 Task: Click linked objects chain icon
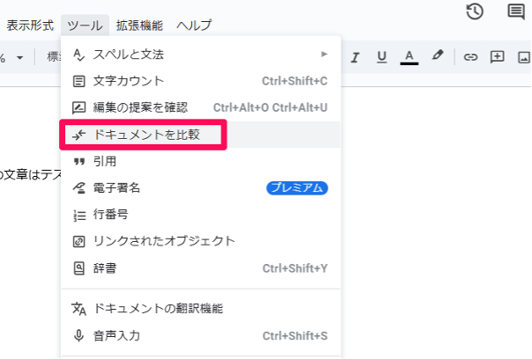78,242
